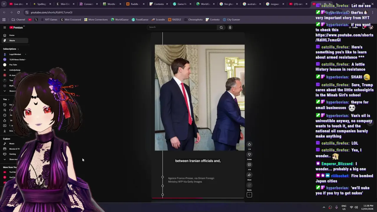The image size is (377, 212).
Task: Dislike the Short with thumbs-down
Action: [x=249, y=155]
